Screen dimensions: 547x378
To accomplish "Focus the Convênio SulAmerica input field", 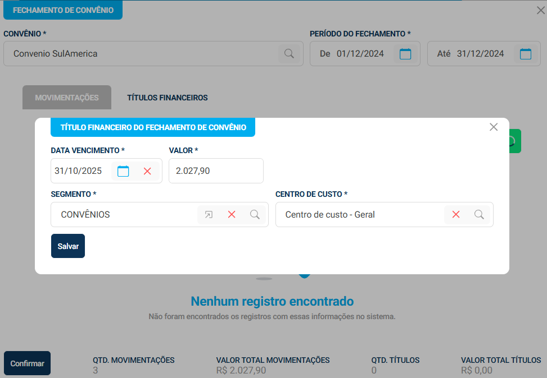I will pos(141,54).
